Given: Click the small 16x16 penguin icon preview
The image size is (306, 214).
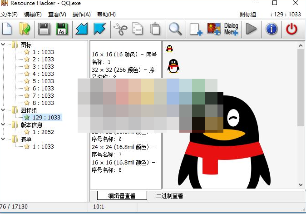Looking at the screenshot, I should 170,49.
